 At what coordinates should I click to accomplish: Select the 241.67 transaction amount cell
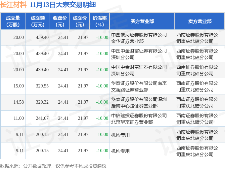tap(42, 118)
